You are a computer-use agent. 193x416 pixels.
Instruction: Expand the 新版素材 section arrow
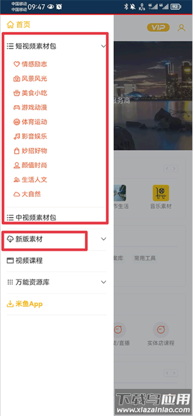coord(104,239)
